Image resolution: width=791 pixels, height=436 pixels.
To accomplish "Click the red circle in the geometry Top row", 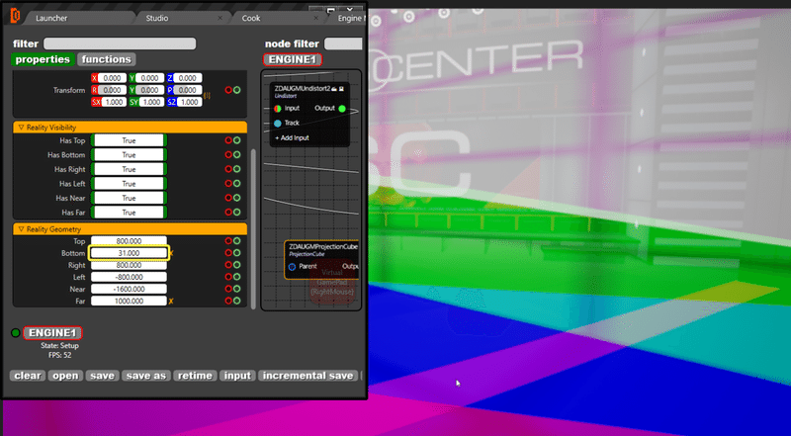I will pos(228,240).
